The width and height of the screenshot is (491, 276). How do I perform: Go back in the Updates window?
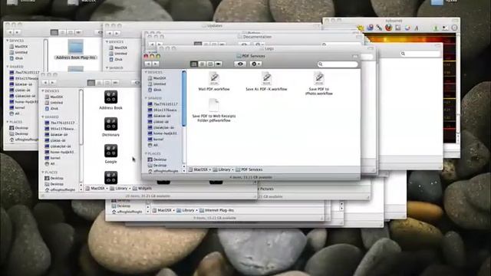point(110,33)
